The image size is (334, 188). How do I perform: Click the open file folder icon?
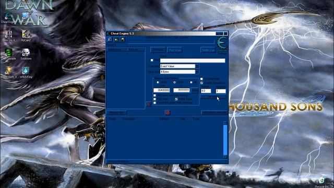click(116, 40)
